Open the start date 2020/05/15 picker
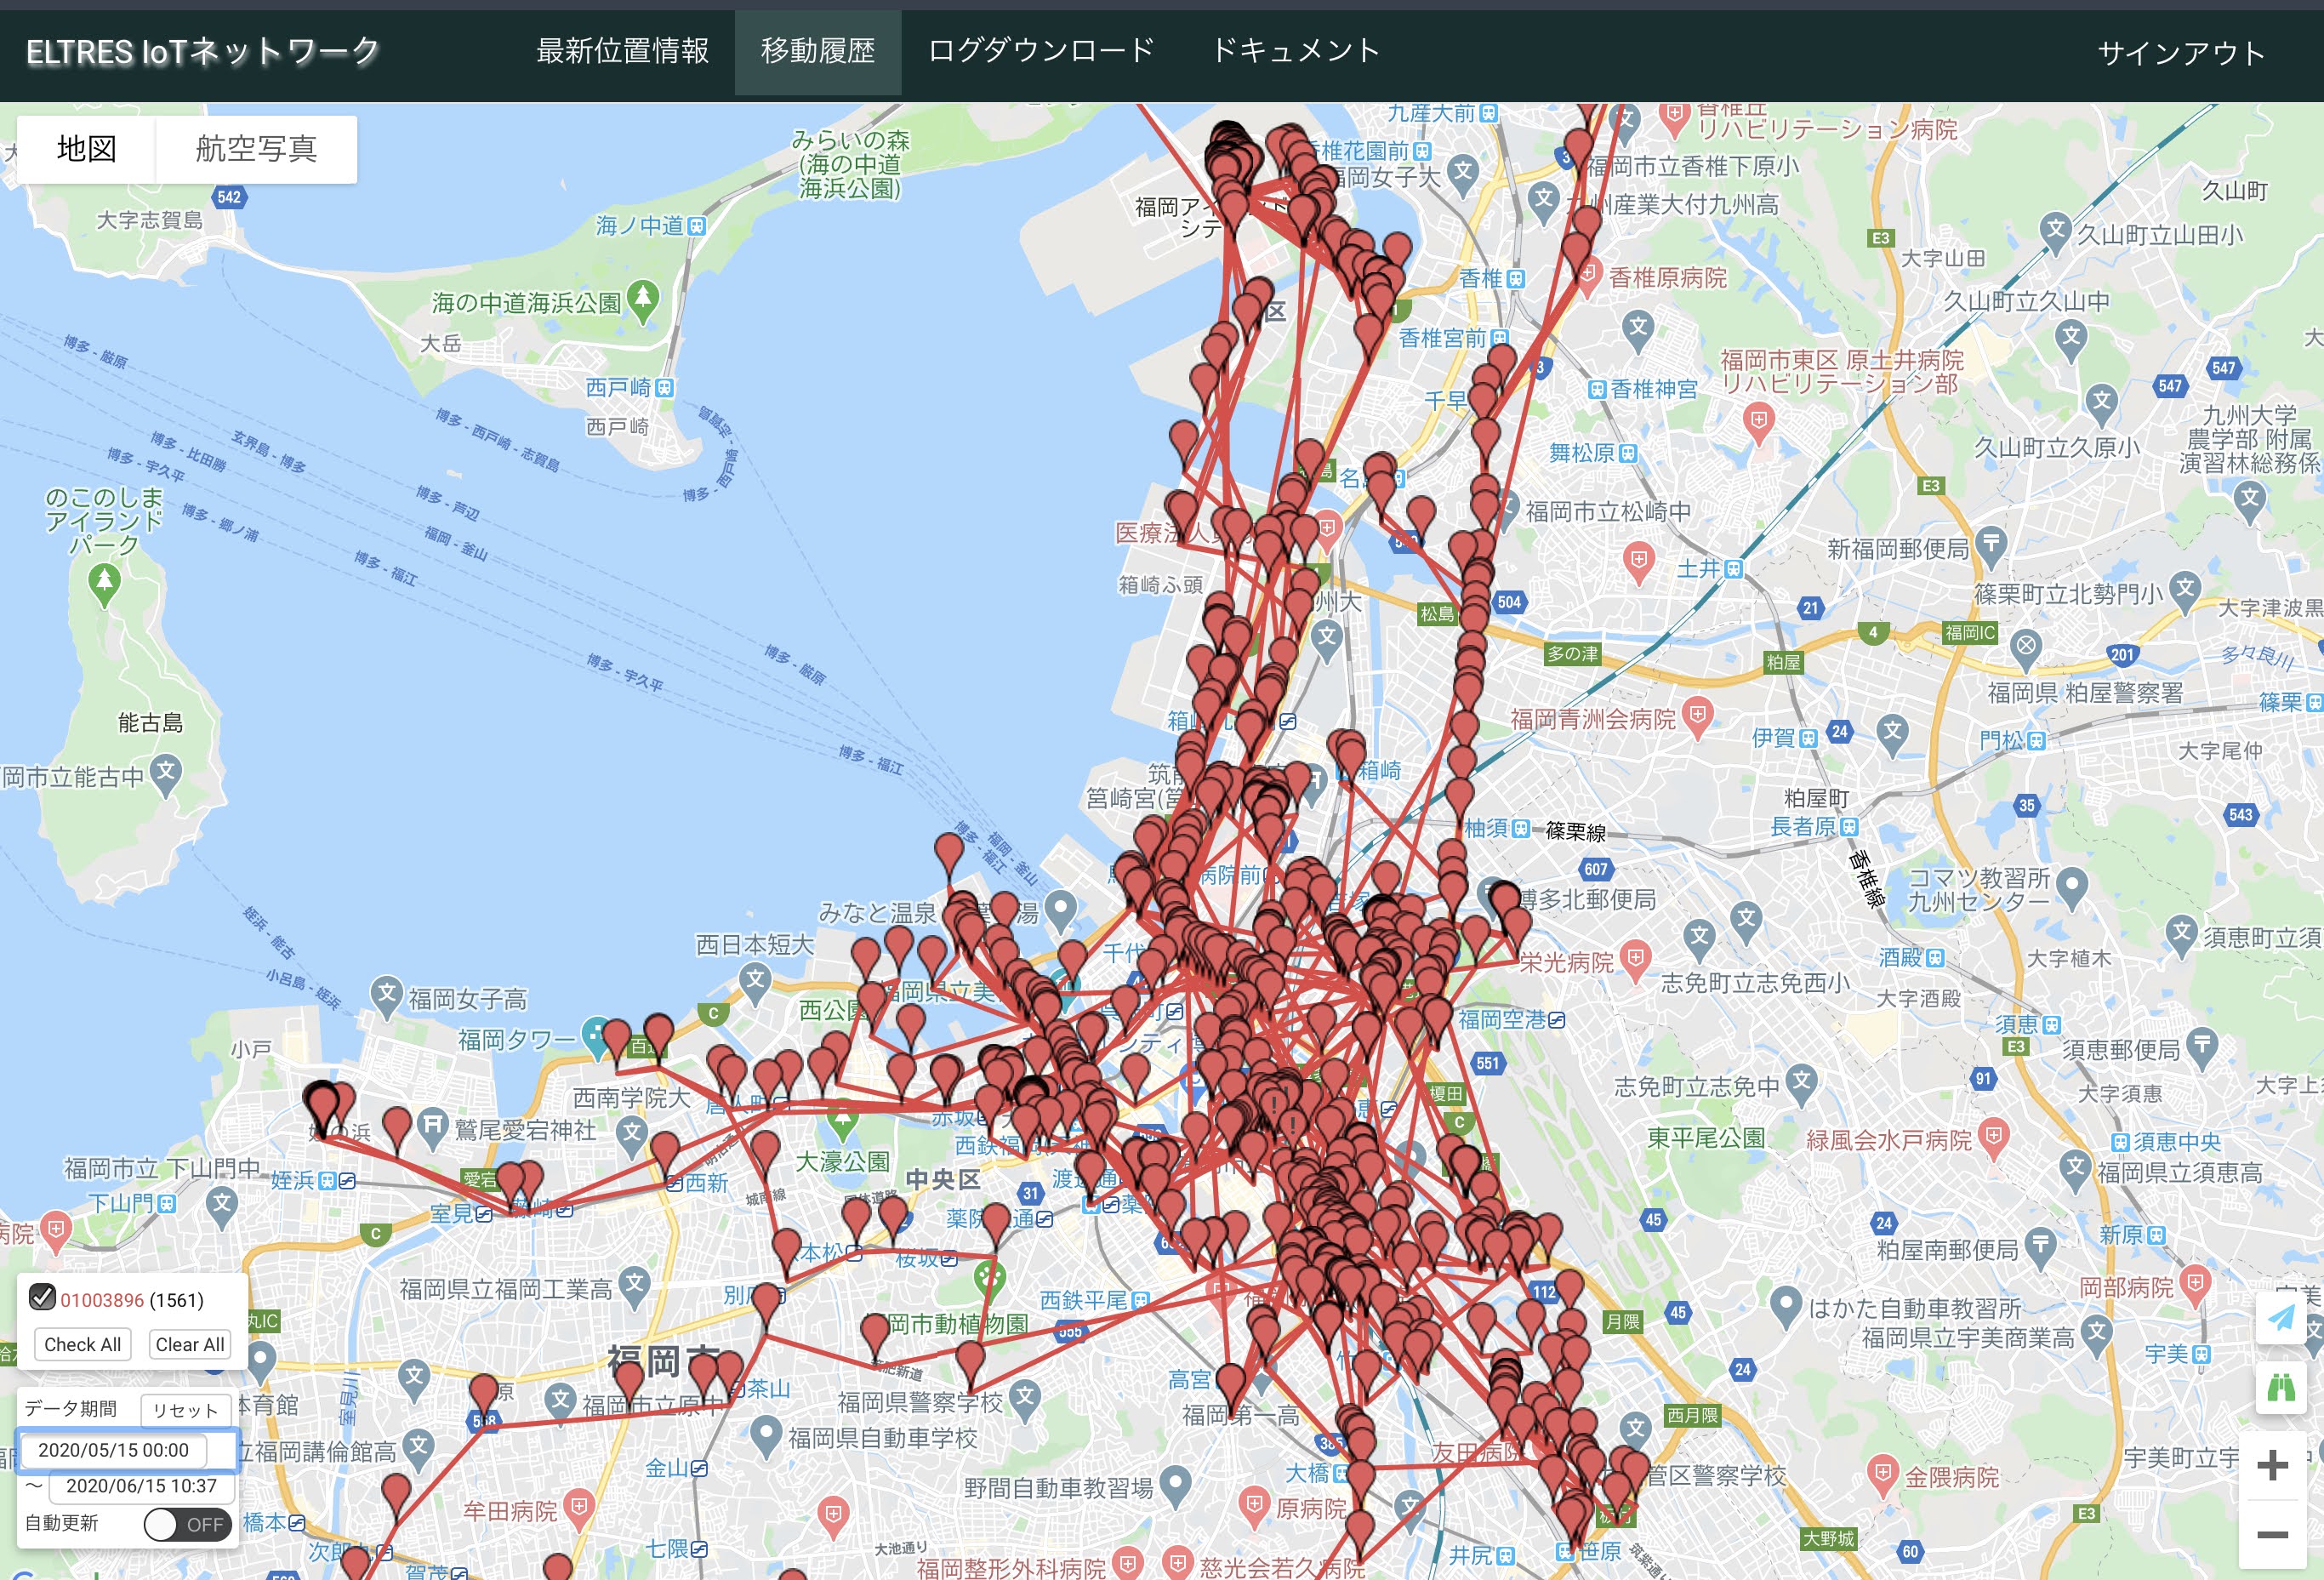Viewport: 2324px width, 1580px height. click(114, 1450)
